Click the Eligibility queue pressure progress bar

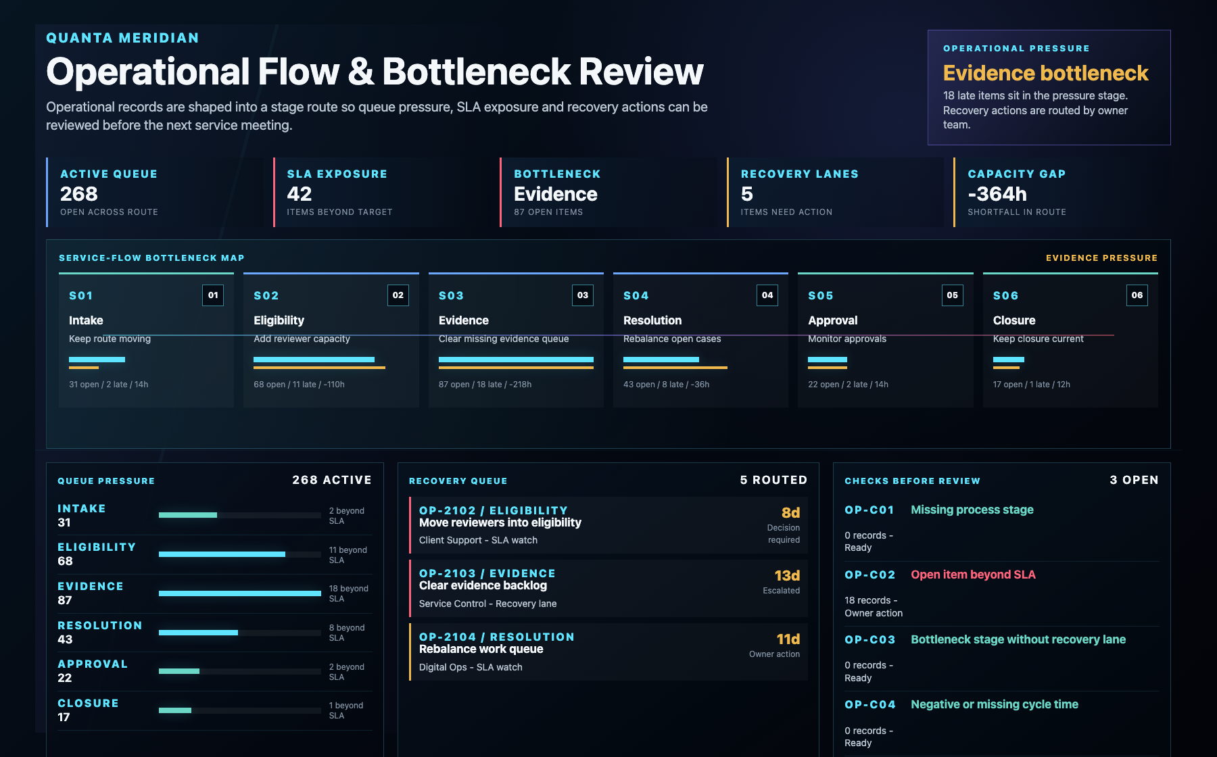[x=240, y=554]
